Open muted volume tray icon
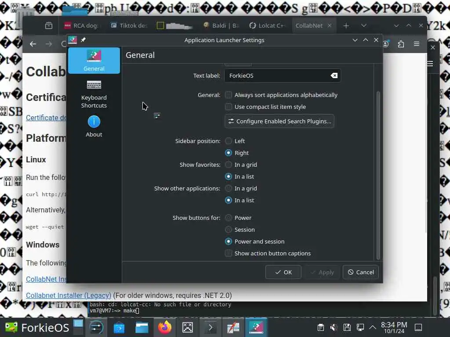This screenshot has width=450, height=337. click(334, 327)
